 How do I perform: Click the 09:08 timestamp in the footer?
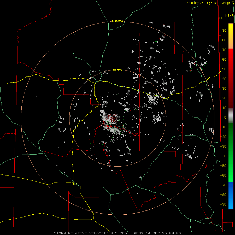click(x=175, y=233)
